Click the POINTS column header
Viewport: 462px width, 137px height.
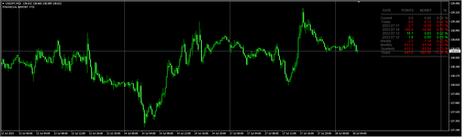[x=407, y=10]
